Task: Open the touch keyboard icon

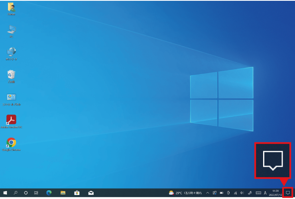Action: (x=258, y=193)
